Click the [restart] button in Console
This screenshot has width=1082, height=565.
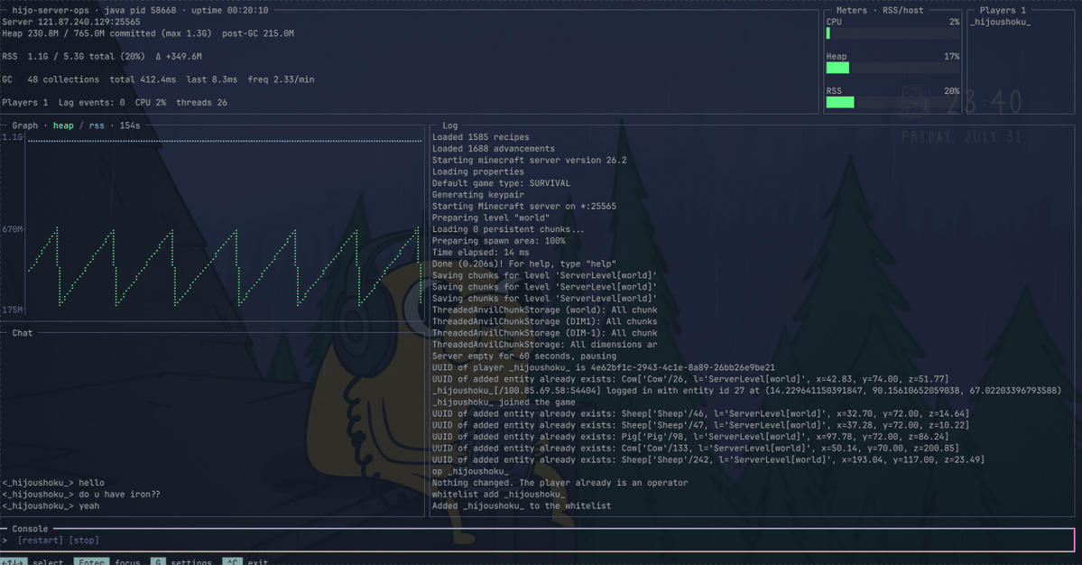point(40,540)
